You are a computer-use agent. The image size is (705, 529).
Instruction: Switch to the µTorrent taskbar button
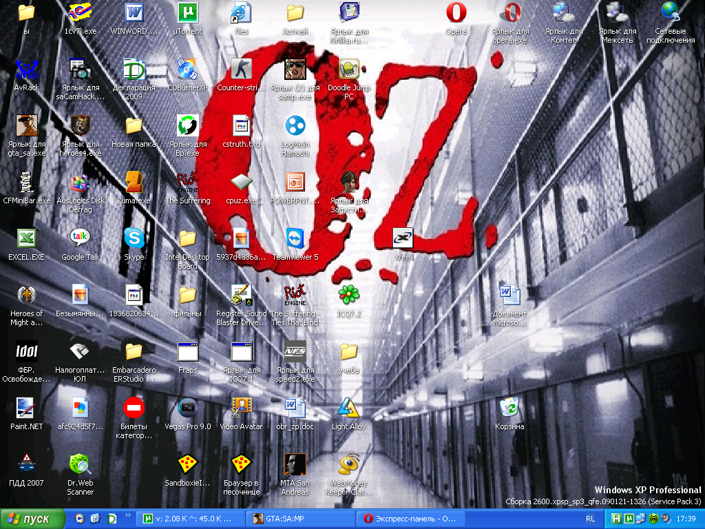coord(191,519)
